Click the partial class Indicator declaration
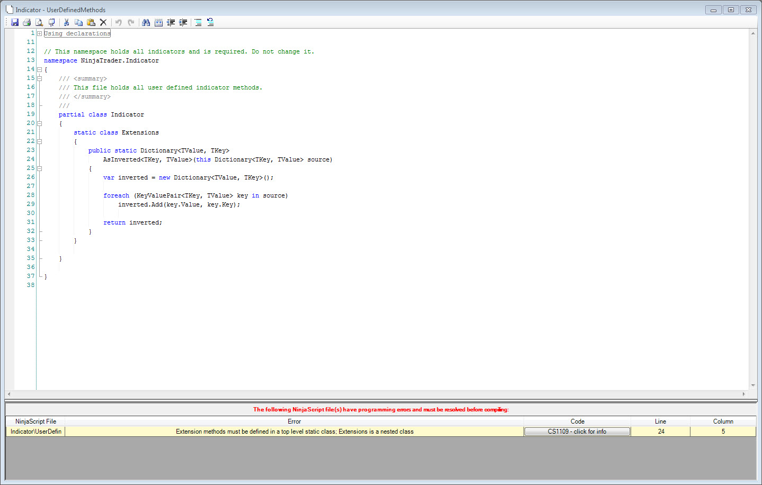 (101, 114)
